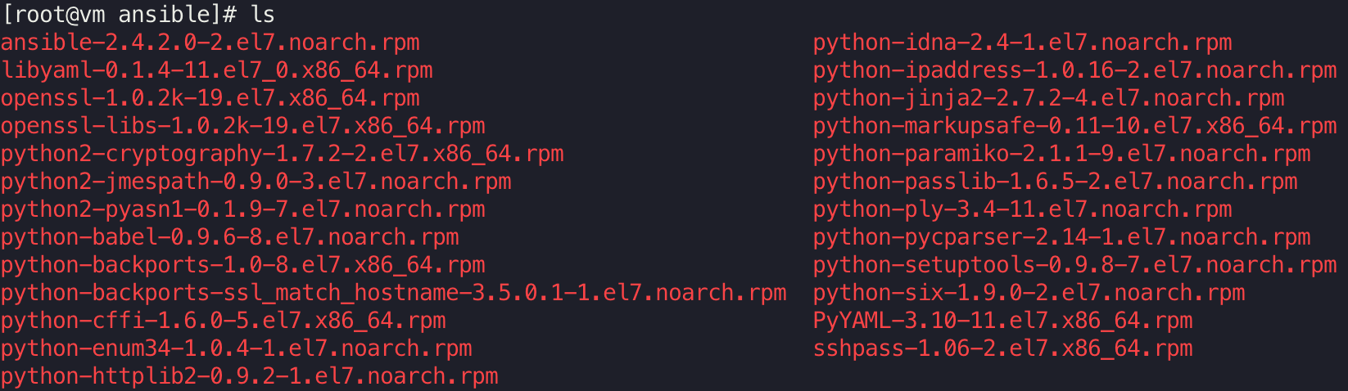
Task: Click python2-pyasn1-0.1.9-7 rpm filename
Action: click(242, 209)
